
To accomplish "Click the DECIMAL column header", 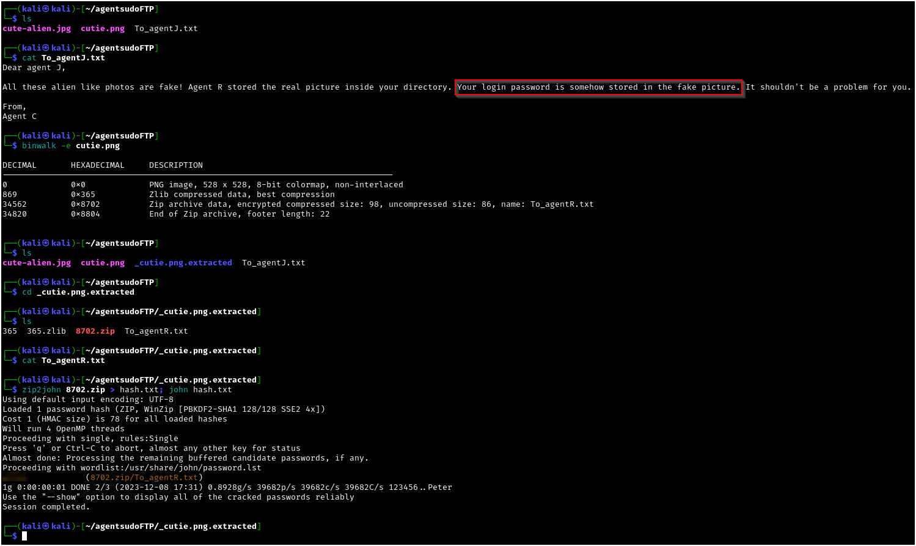I will click(x=20, y=165).
